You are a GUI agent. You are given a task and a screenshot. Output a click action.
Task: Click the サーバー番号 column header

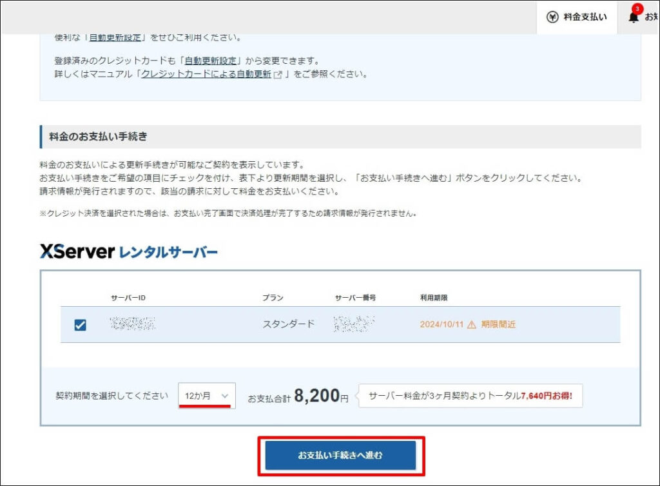tap(355, 298)
